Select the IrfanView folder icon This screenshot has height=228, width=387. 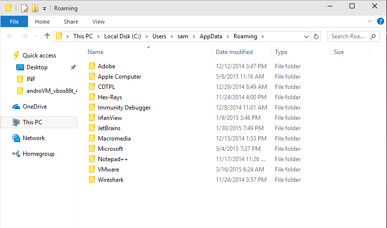coord(92,117)
